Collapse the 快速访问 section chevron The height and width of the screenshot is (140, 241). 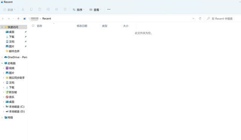point(2,27)
